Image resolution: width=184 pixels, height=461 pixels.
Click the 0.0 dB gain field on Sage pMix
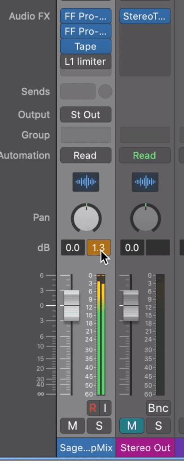coord(73,248)
